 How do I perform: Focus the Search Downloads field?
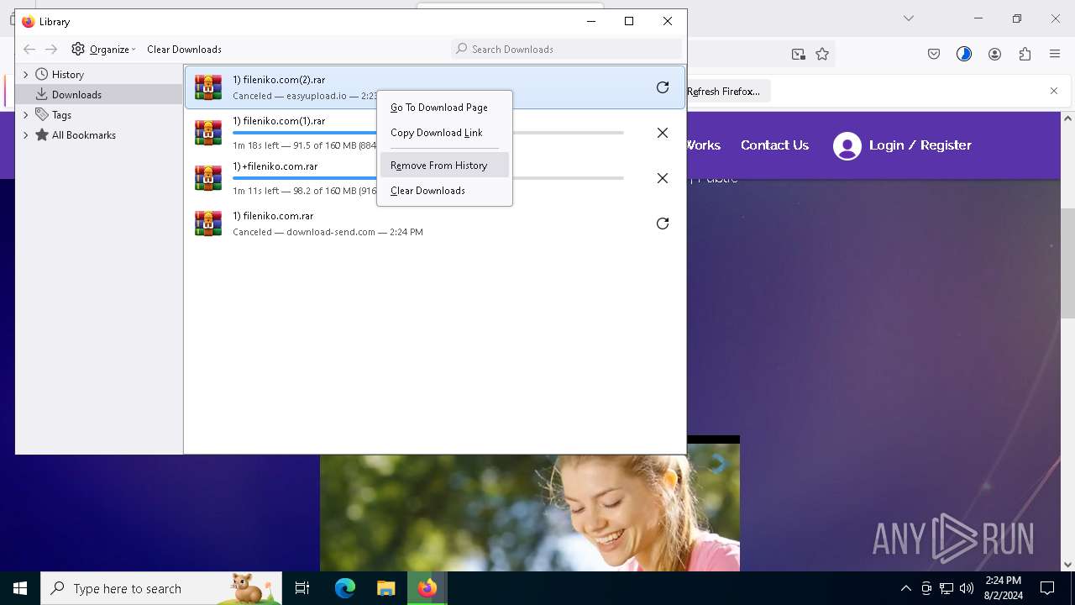[566, 50]
